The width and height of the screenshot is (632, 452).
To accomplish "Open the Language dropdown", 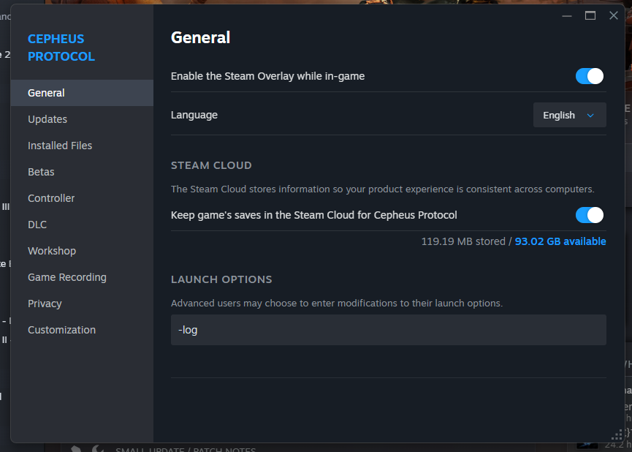I will tap(569, 115).
